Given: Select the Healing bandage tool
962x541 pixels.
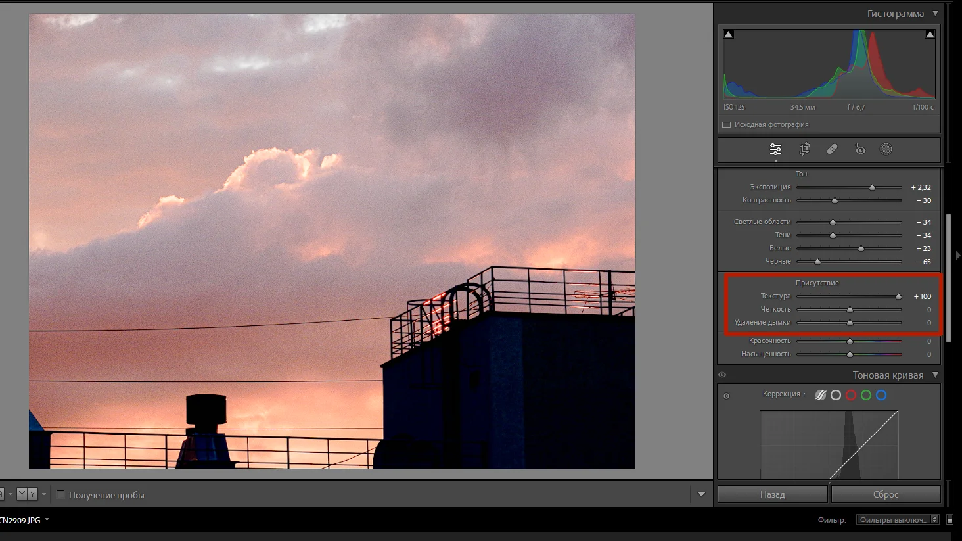Looking at the screenshot, I should (x=832, y=149).
